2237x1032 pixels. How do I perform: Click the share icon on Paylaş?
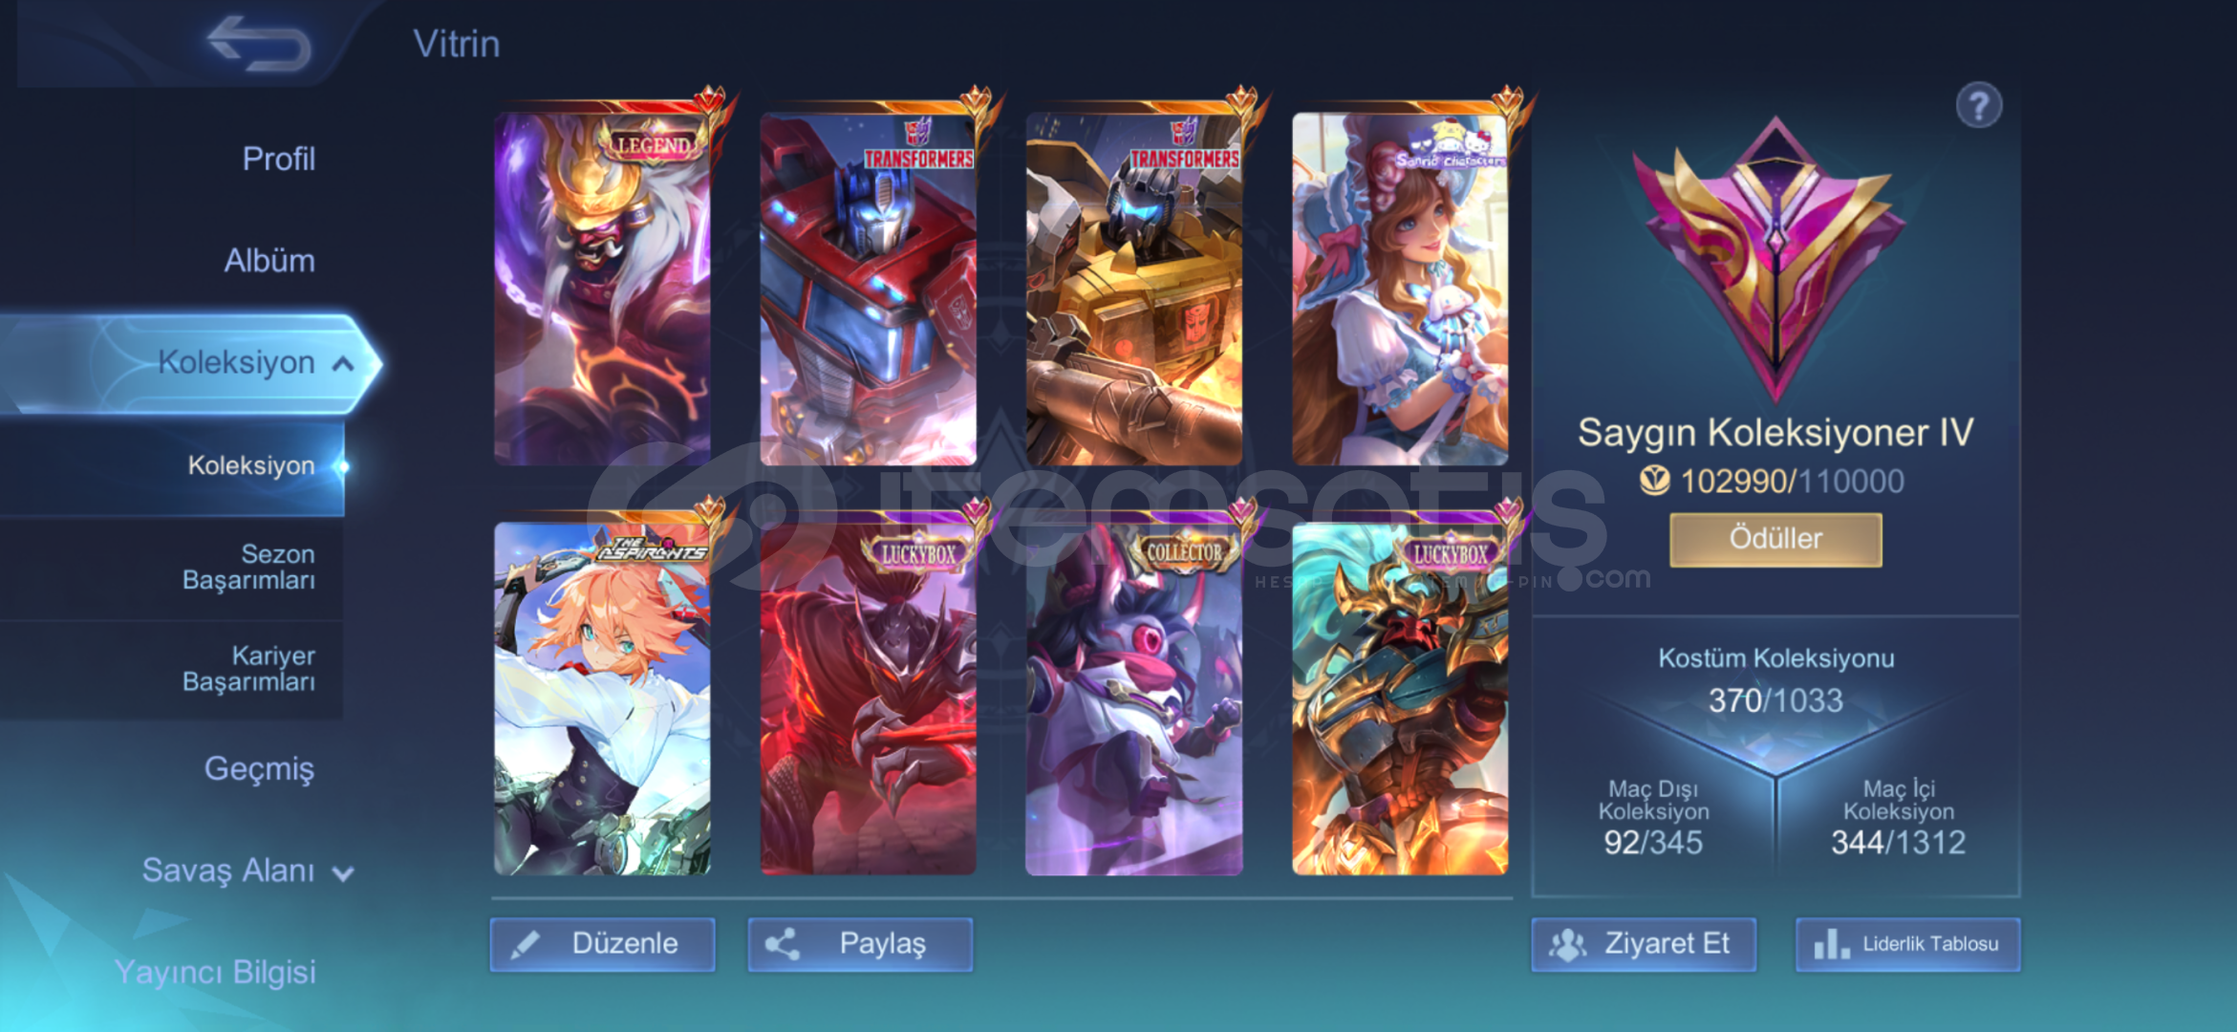783,944
